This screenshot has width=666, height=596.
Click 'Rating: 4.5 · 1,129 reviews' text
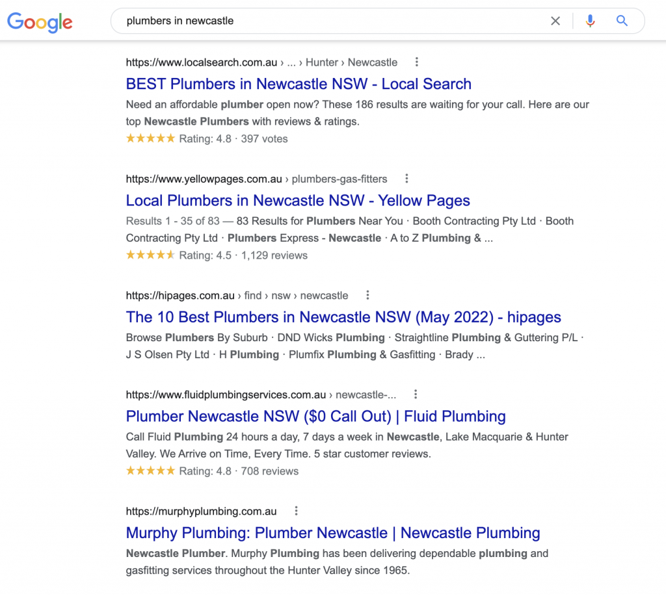(x=243, y=255)
